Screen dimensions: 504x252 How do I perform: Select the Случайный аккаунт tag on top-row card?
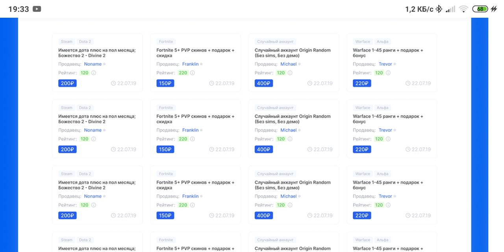275,42
